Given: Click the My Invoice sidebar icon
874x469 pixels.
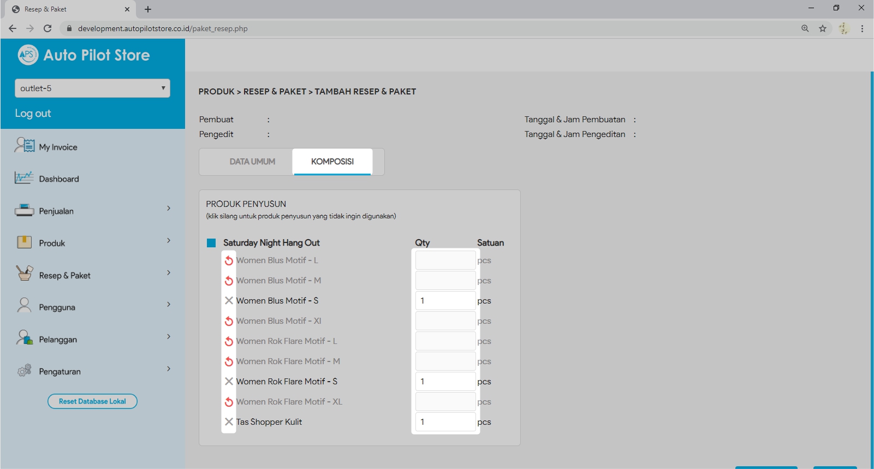Looking at the screenshot, I should 25,145.
